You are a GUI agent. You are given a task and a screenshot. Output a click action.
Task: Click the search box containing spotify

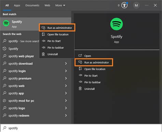pos(81,128)
